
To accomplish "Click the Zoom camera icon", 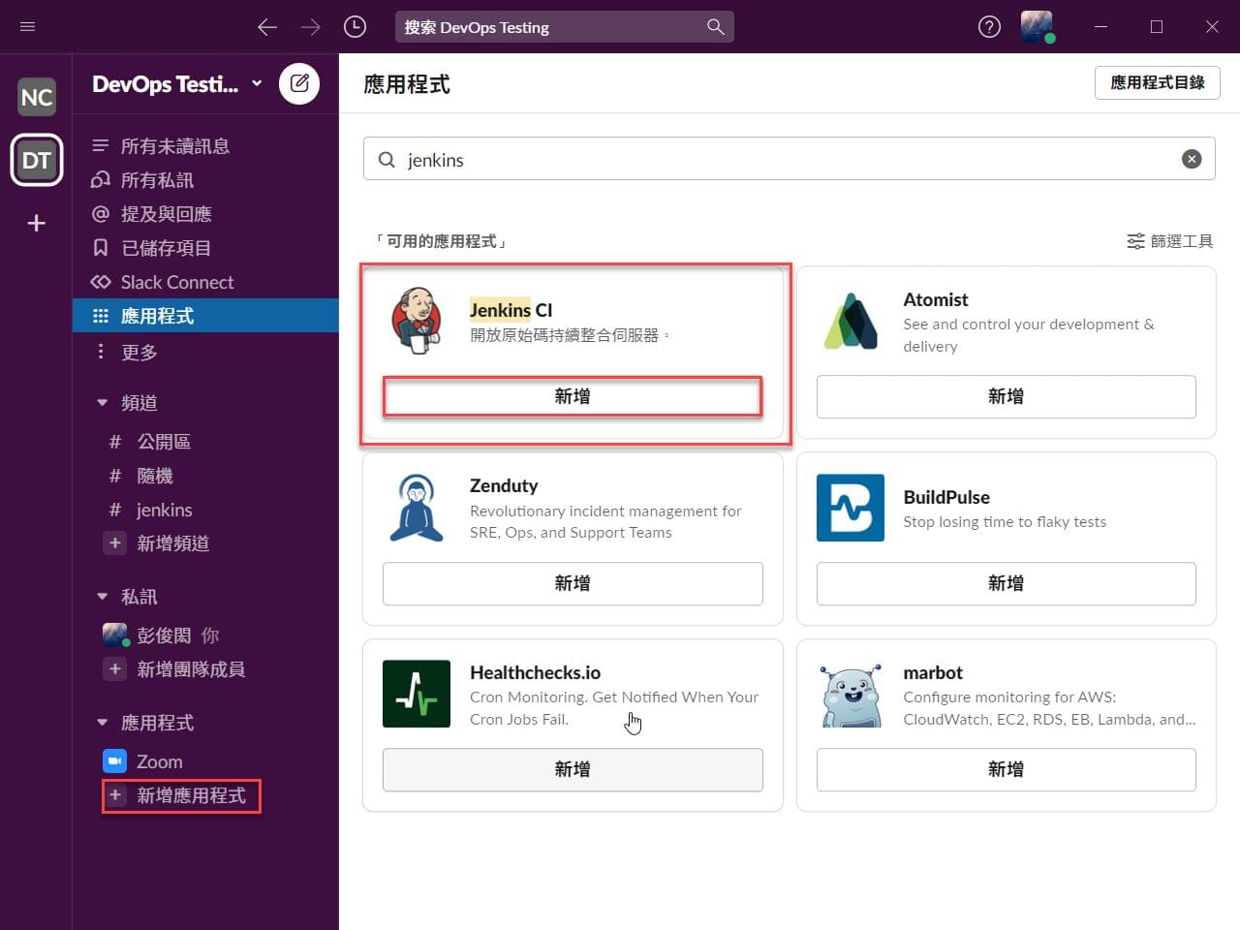I will coord(114,761).
